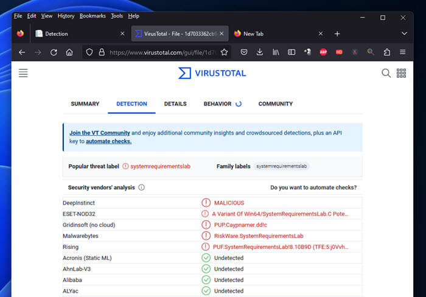Viewport: 426px width, 297px height.
Task: Open the Downloads panel
Action: tap(260, 52)
